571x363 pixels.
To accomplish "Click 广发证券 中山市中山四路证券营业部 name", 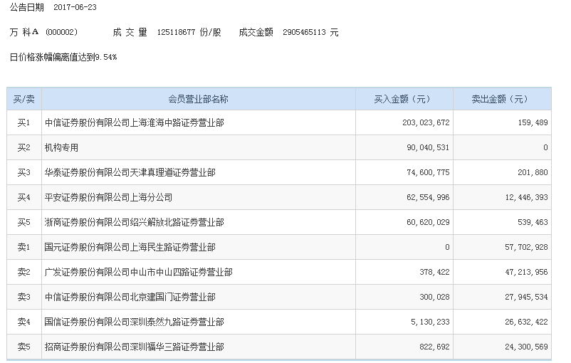I will click(x=139, y=272).
